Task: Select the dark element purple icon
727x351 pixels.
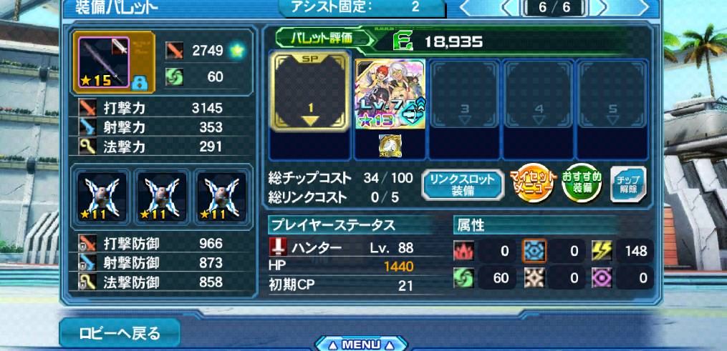Action: click(x=602, y=278)
